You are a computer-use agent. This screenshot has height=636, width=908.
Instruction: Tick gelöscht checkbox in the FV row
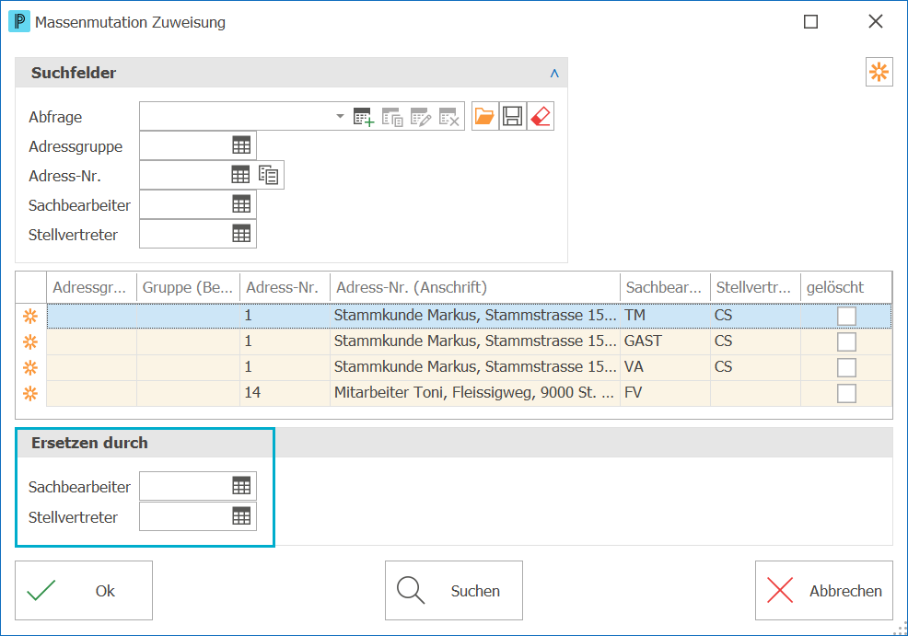[846, 394]
